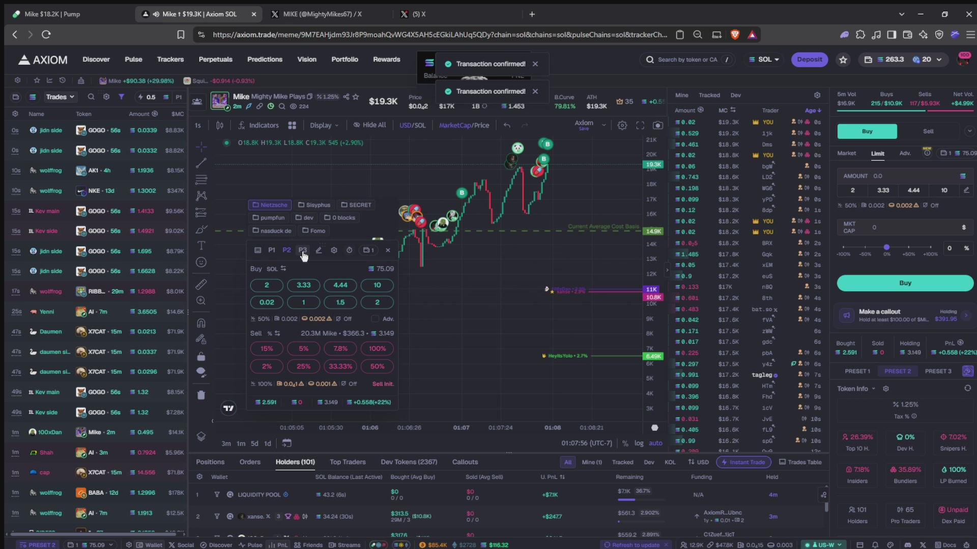Switch to Dev Tokens (2367) tab
This screenshot has height=549, width=977.
[409, 462]
